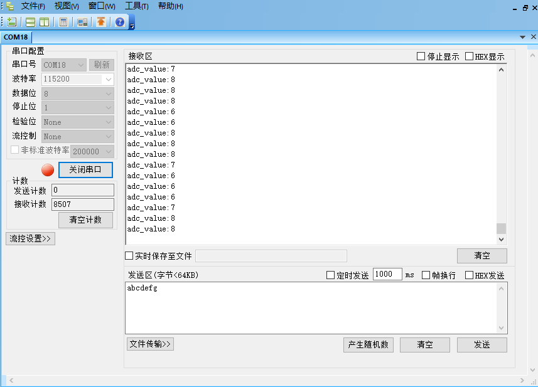Expand 文件传输>> options
Screen dimensions: 538x387
point(150,344)
